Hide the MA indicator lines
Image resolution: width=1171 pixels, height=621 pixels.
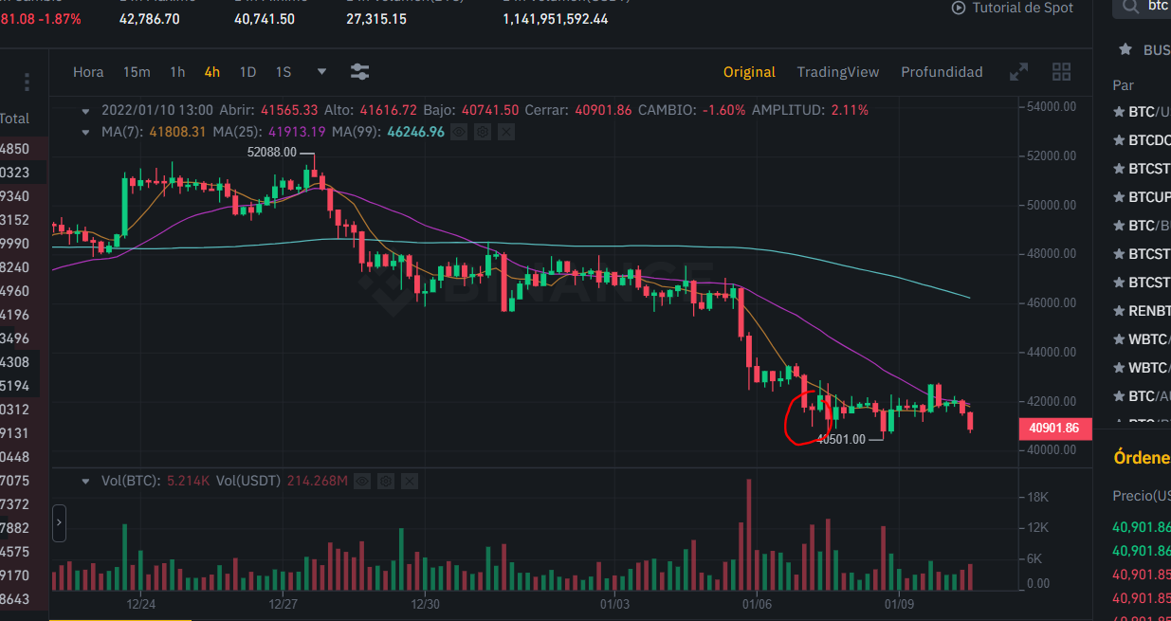(459, 132)
